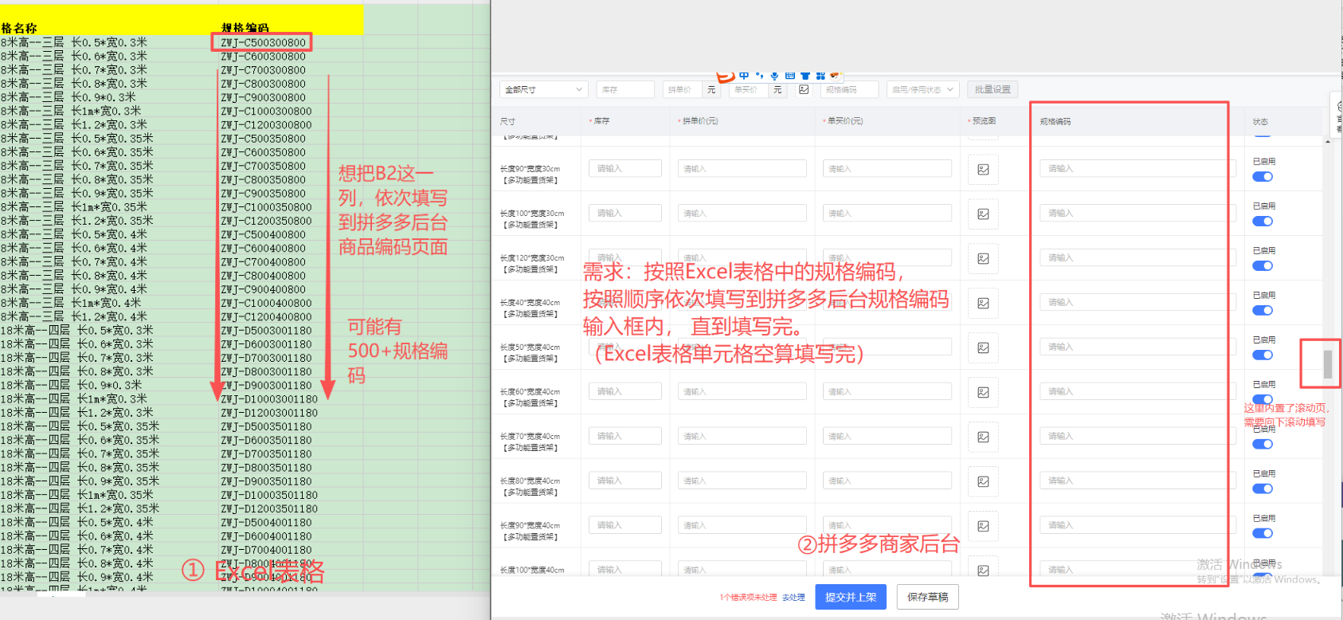Click the 规格编码 column header

pyautogui.click(x=1055, y=122)
